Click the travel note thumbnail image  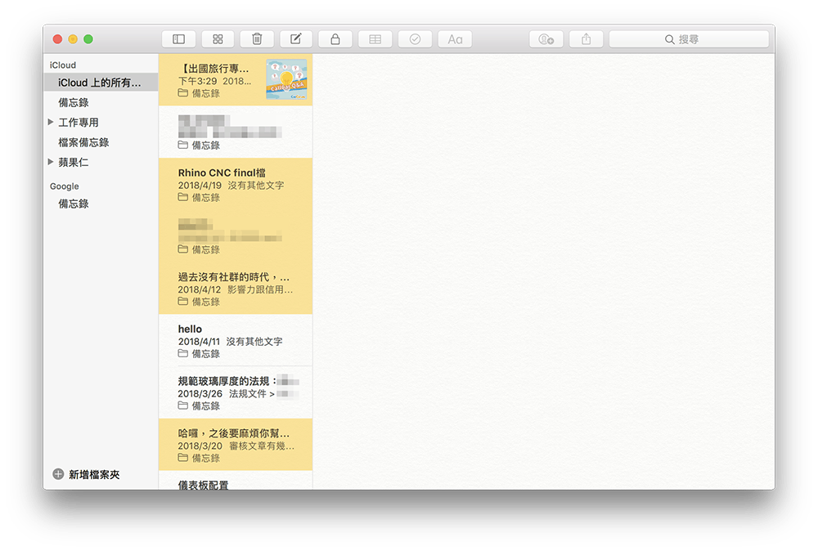pos(286,79)
